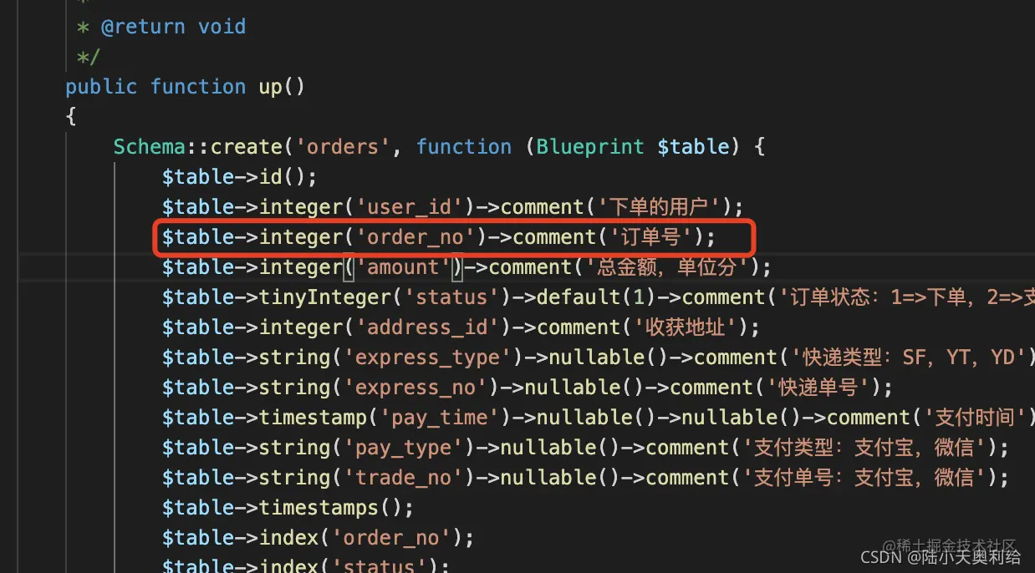Click the 'pay_type' string column line
Screen dimensions: 1035x573
click(586, 448)
